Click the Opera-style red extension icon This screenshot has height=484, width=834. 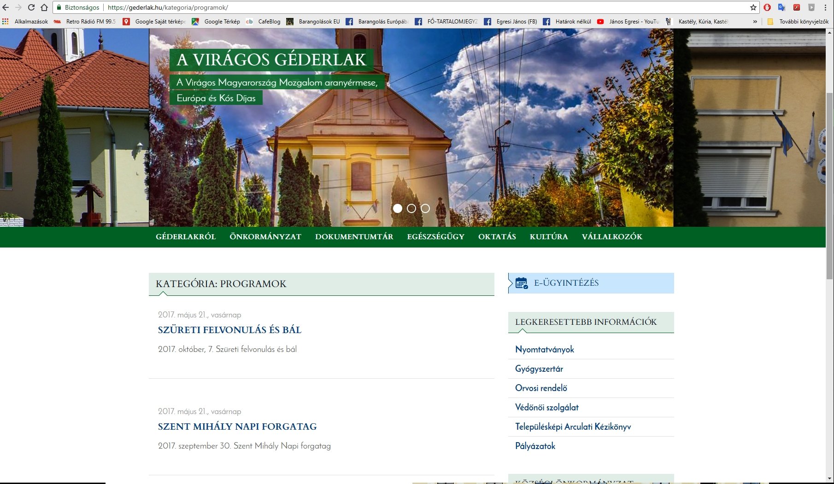tap(767, 7)
